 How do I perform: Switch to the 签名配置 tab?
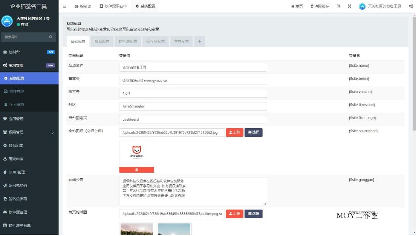click(102, 41)
